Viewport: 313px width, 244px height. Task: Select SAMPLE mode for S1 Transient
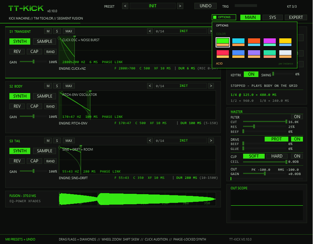click(x=45, y=41)
